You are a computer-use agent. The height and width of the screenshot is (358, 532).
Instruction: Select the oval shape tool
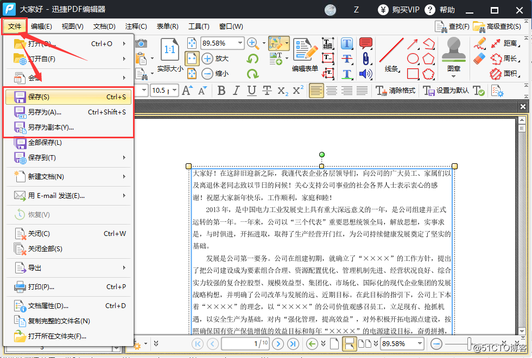413,59
